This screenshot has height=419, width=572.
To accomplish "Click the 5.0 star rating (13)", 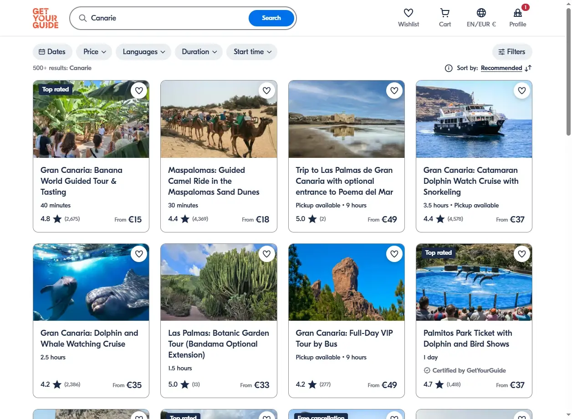I will 184,384.
